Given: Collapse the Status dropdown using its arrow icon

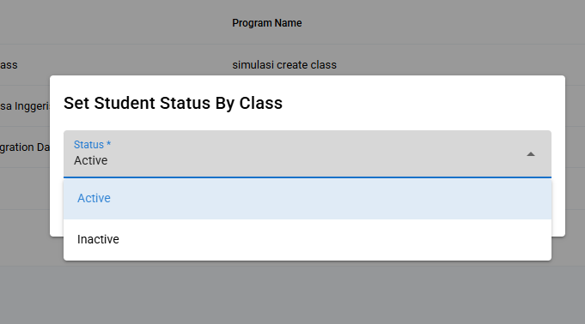Looking at the screenshot, I should 531,154.
